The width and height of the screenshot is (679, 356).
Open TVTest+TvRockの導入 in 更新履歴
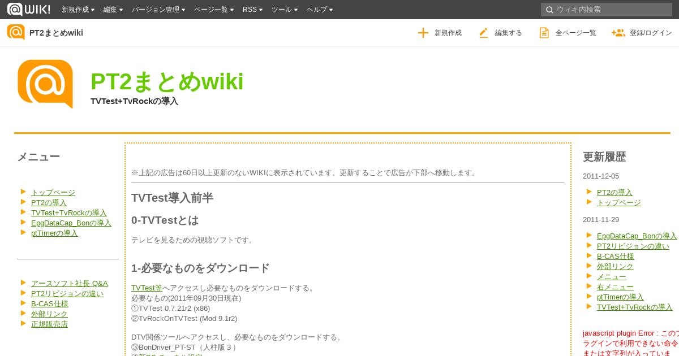635,307
